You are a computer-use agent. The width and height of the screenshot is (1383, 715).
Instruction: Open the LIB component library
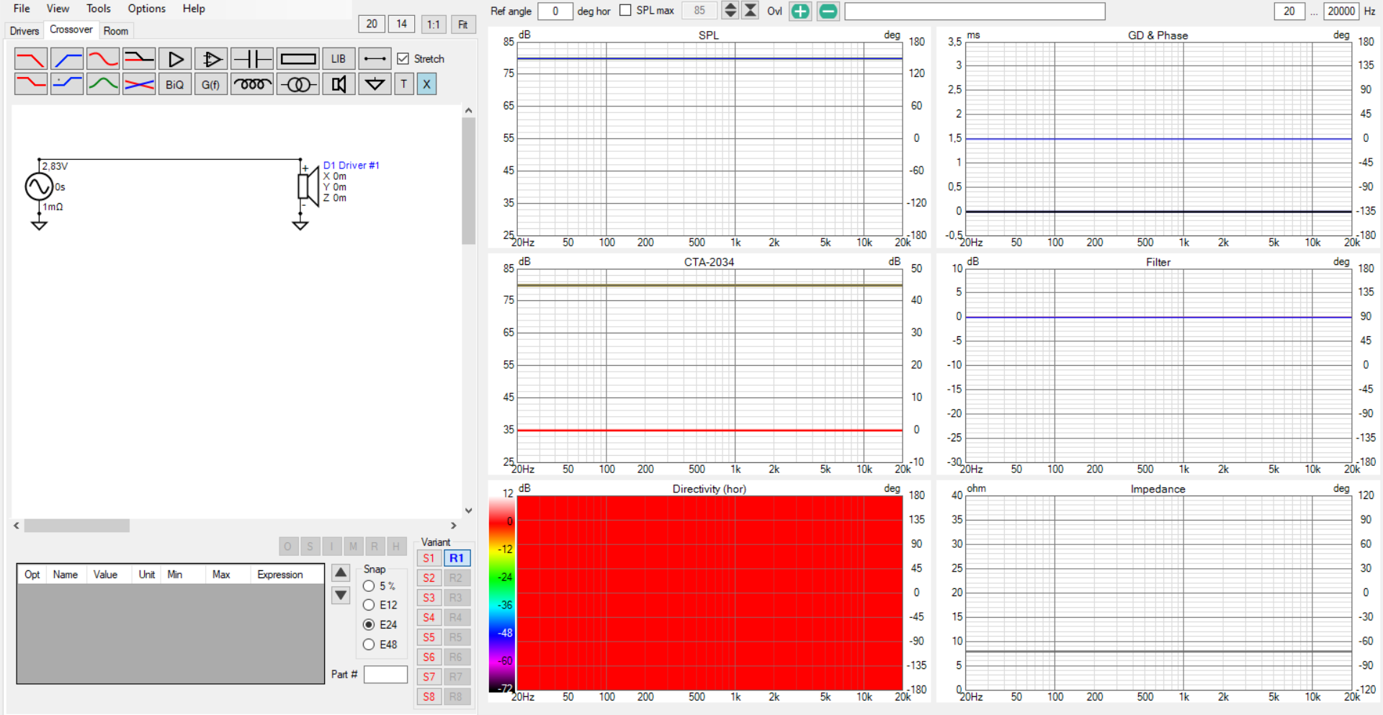click(x=339, y=59)
